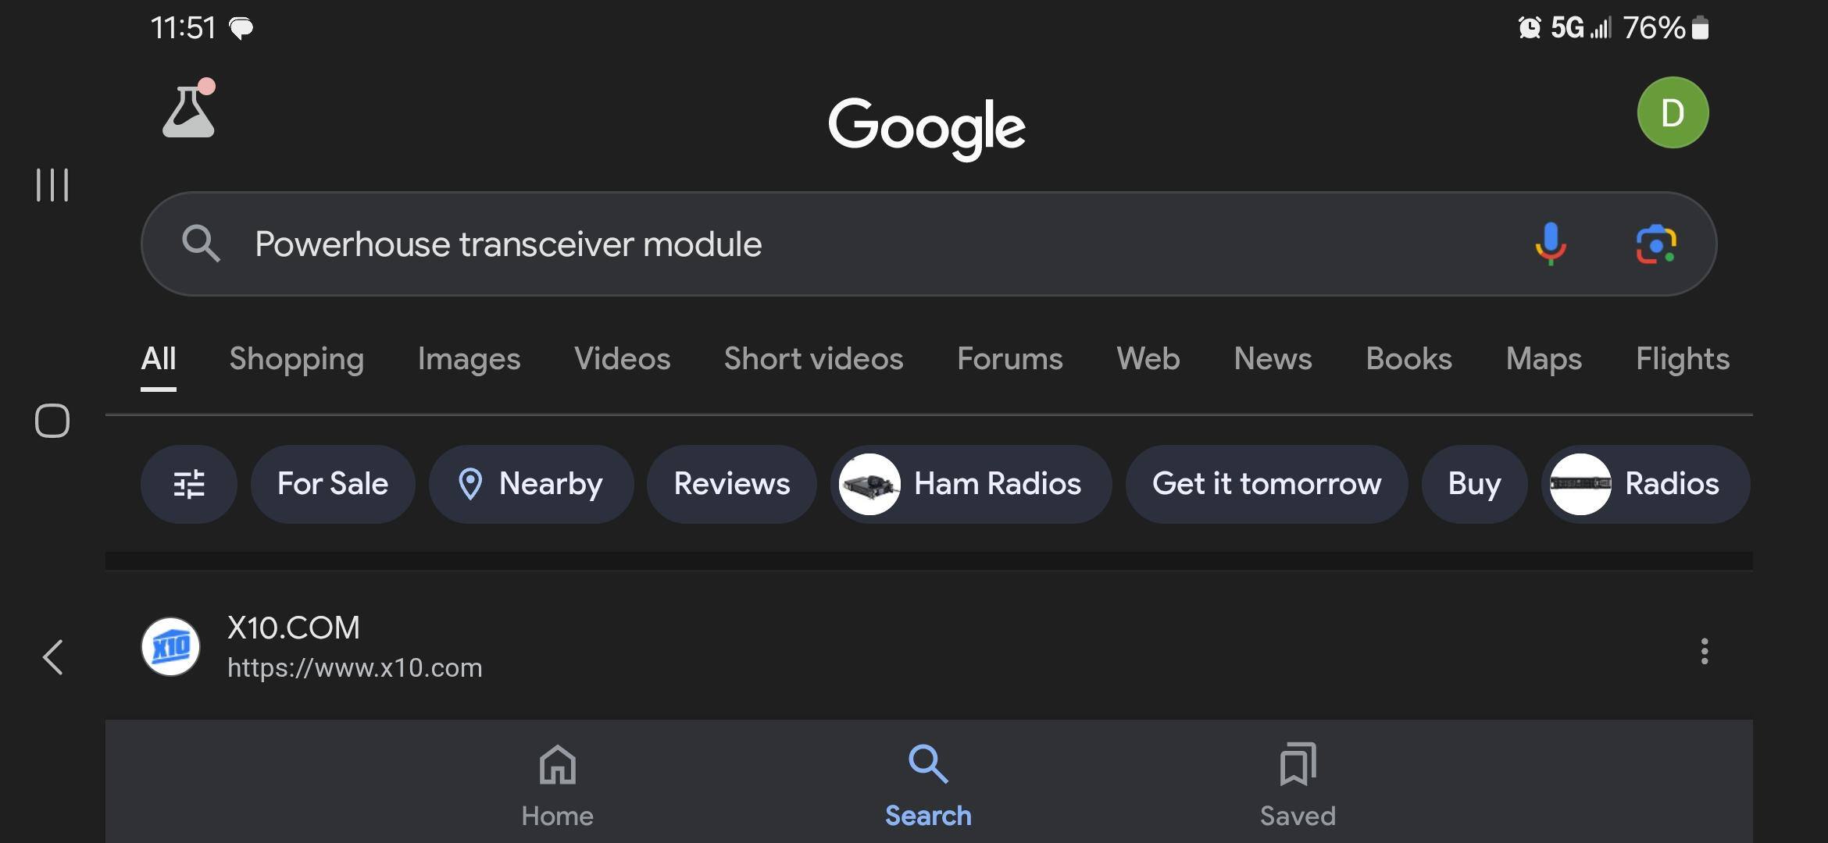Go to Saved in bottom navigation
Image resolution: width=1828 pixels, height=843 pixels.
pyautogui.click(x=1297, y=784)
